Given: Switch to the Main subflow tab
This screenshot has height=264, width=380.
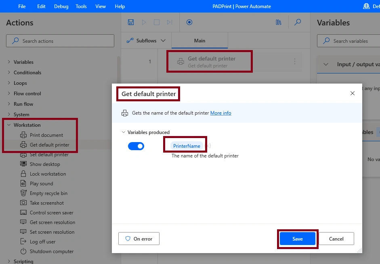Looking at the screenshot, I should 200,41.
